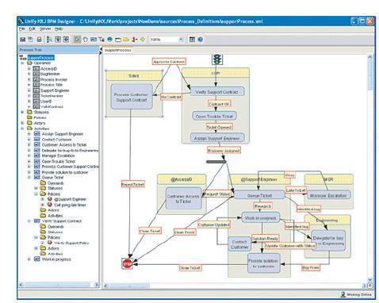Click the Save icon in the toolbar

(23, 40)
